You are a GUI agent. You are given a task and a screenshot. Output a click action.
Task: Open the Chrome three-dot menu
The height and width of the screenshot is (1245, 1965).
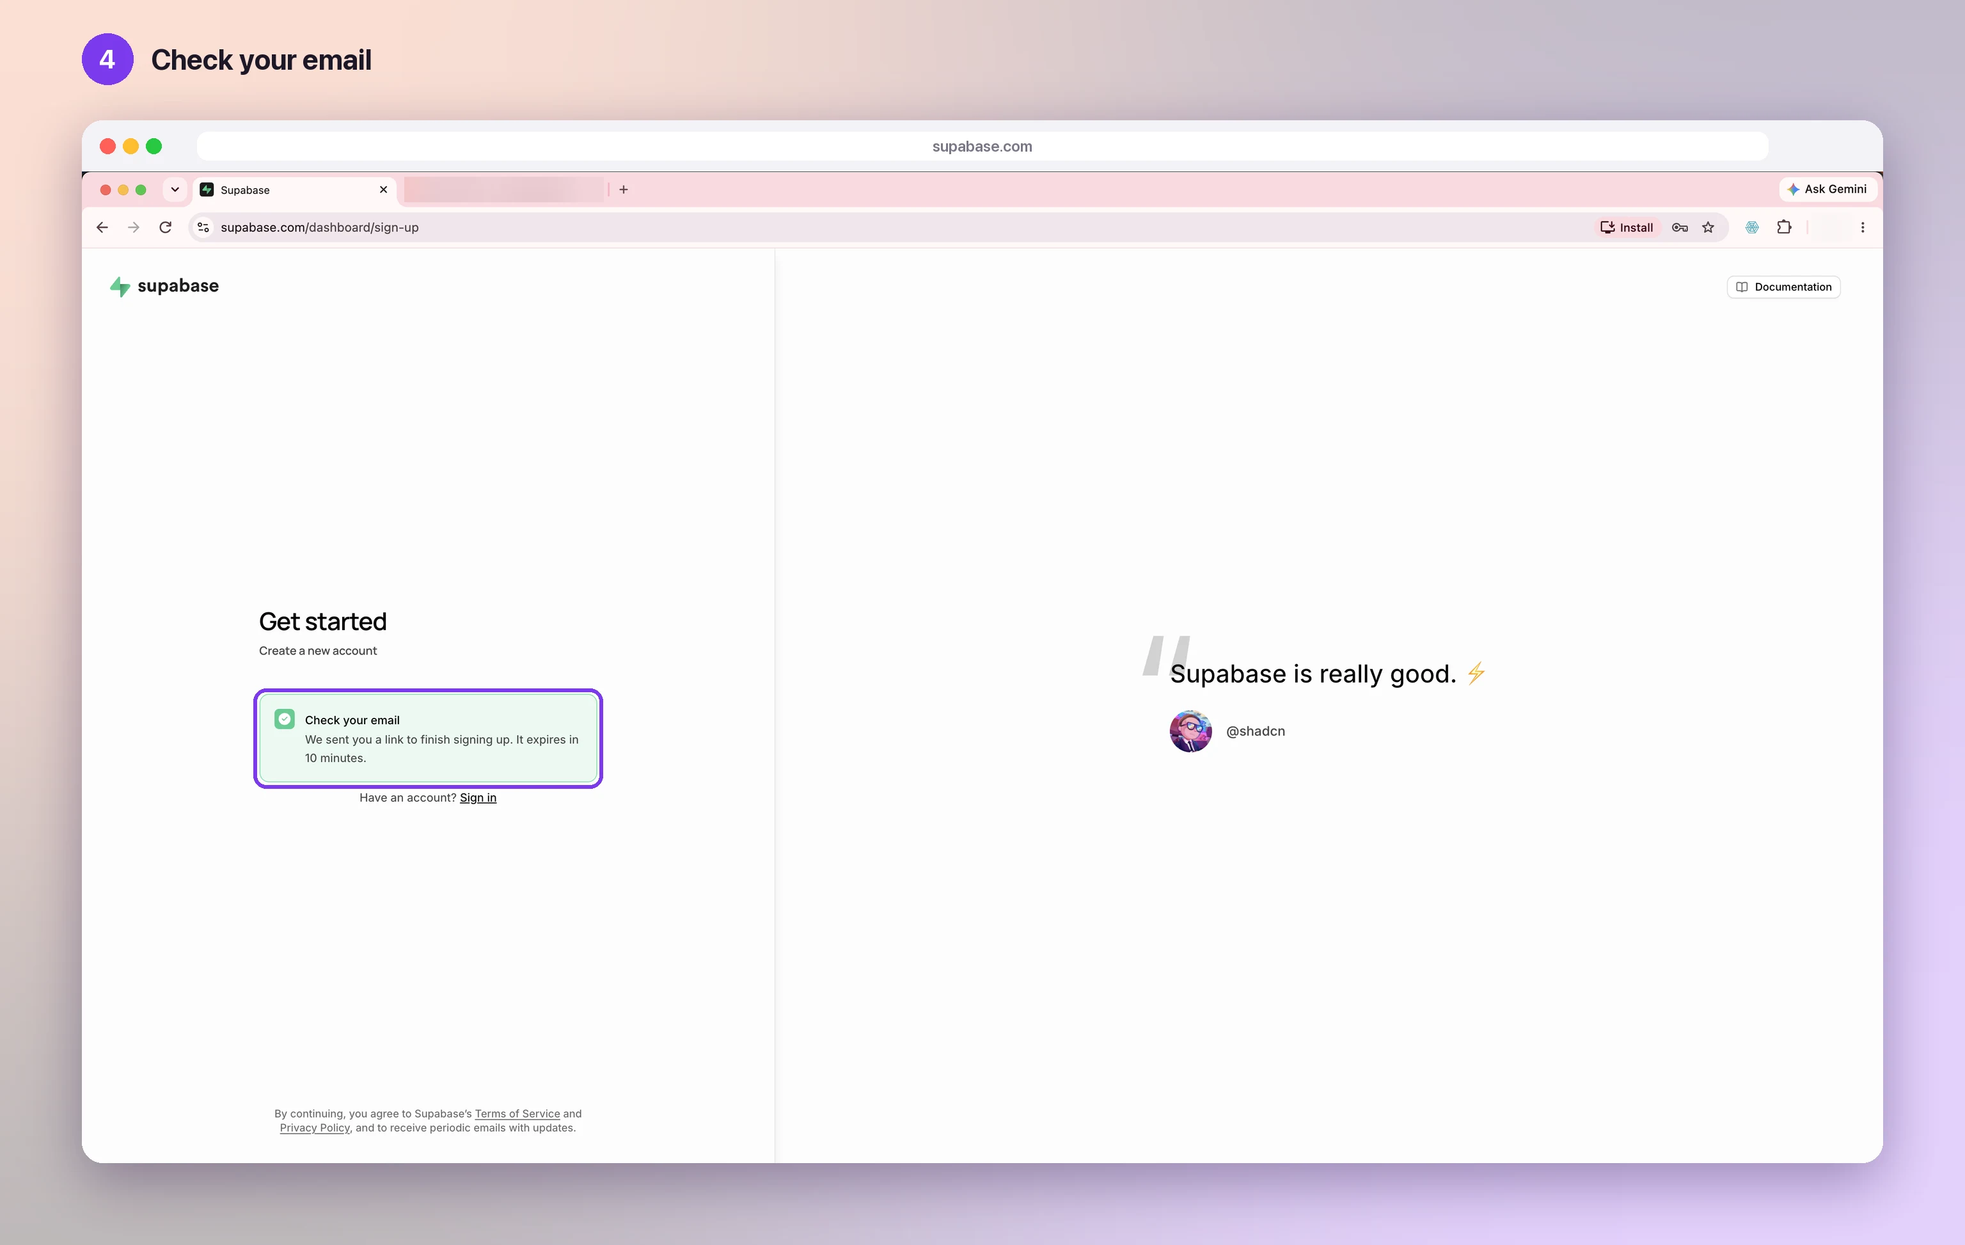click(x=1862, y=228)
